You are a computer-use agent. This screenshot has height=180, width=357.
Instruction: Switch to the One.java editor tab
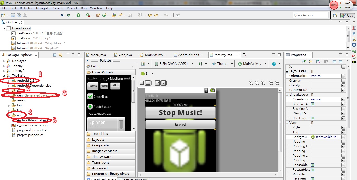[x=125, y=55]
